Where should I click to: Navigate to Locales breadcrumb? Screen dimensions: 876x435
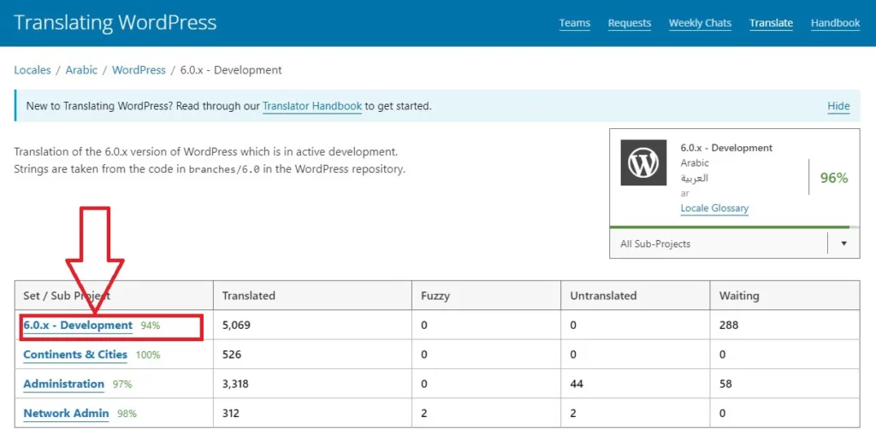click(x=33, y=70)
